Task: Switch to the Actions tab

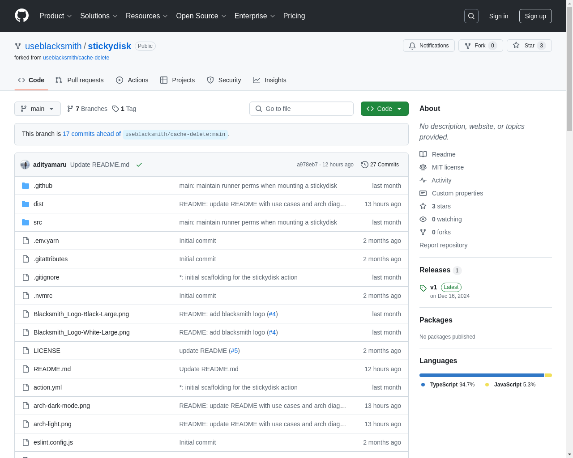Action: [x=132, y=80]
